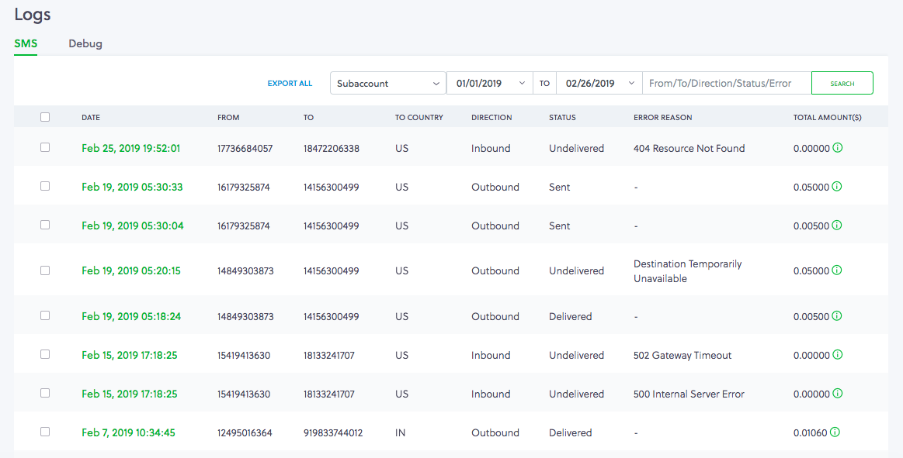Select checkbox for Feb 7, 2019 10:34:45 row

click(45, 432)
